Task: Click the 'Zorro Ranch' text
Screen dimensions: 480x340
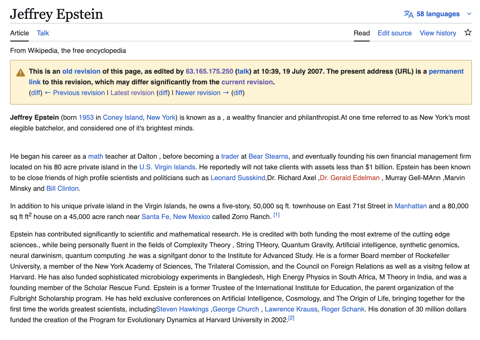Action: 251,217
